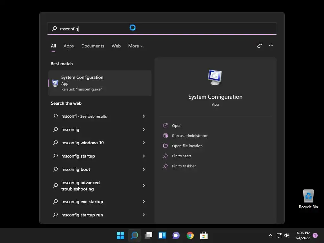Screen dimensions: 324x243
Task: Click Run as administrator
Action: click(190, 135)
